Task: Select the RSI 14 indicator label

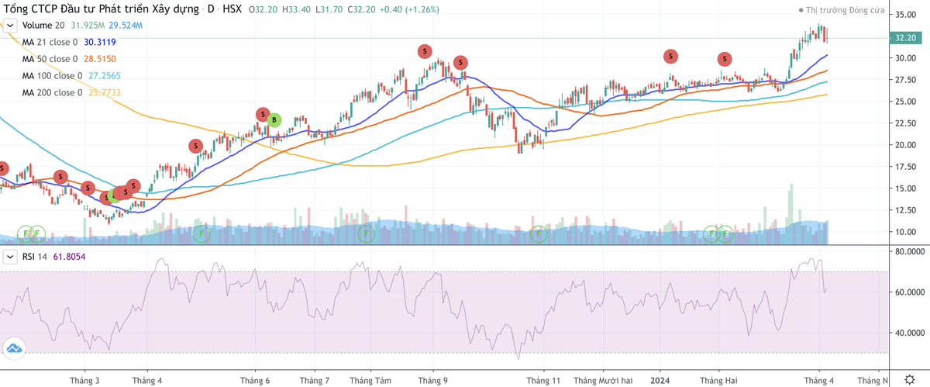Action: point(36,256)
